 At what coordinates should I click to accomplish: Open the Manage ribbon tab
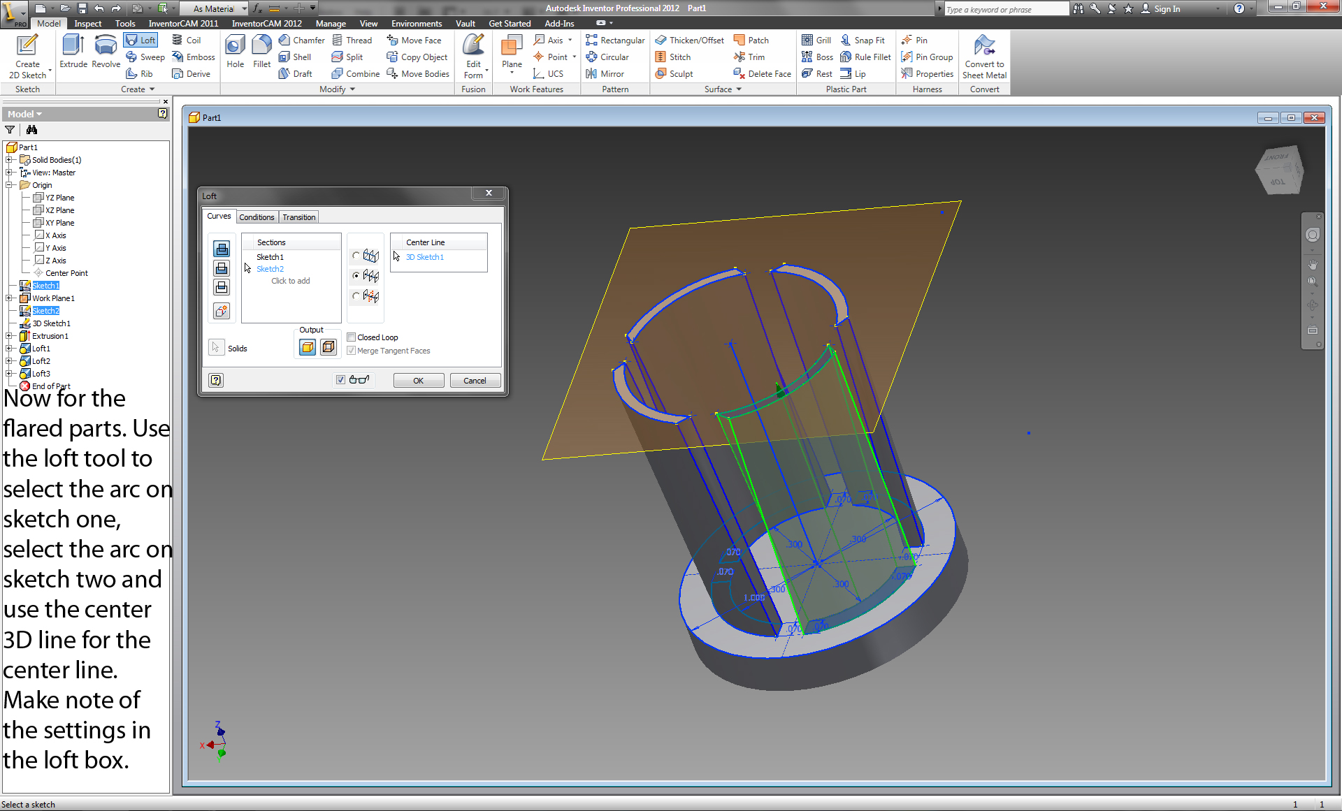point(331,24)
